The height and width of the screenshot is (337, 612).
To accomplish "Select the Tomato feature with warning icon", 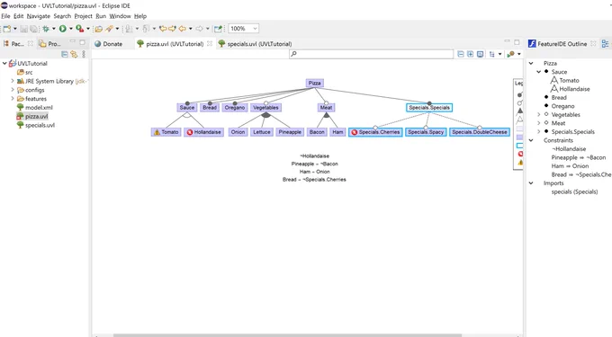I will tap(166, 132).
